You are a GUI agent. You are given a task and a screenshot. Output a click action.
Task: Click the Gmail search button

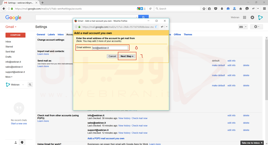coord(143,17)
